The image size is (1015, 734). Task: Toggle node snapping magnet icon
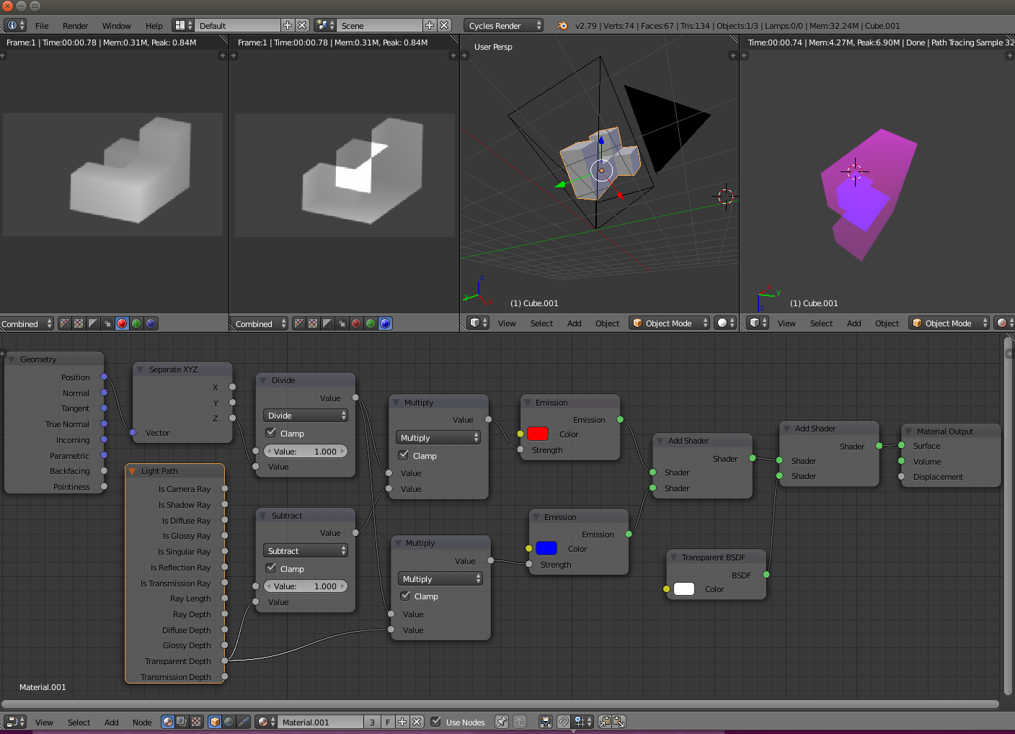click(564, 722)
